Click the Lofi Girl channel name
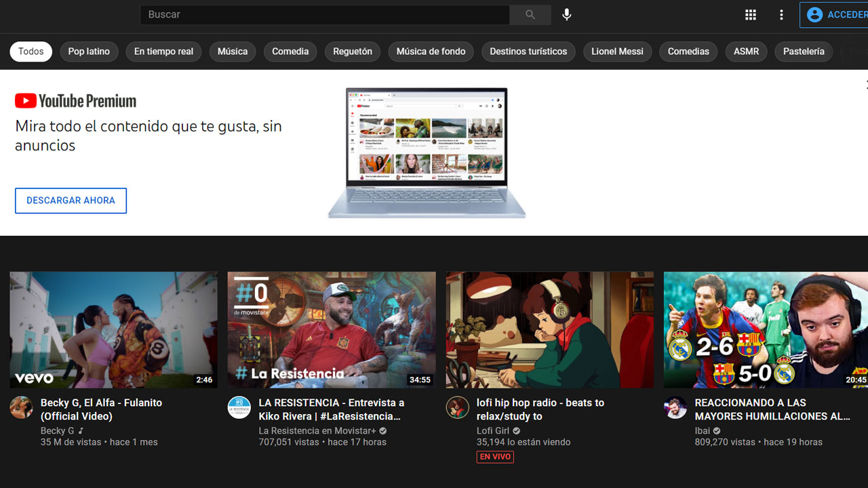Screen dimensions: 868x488 [x=493, y=431]
